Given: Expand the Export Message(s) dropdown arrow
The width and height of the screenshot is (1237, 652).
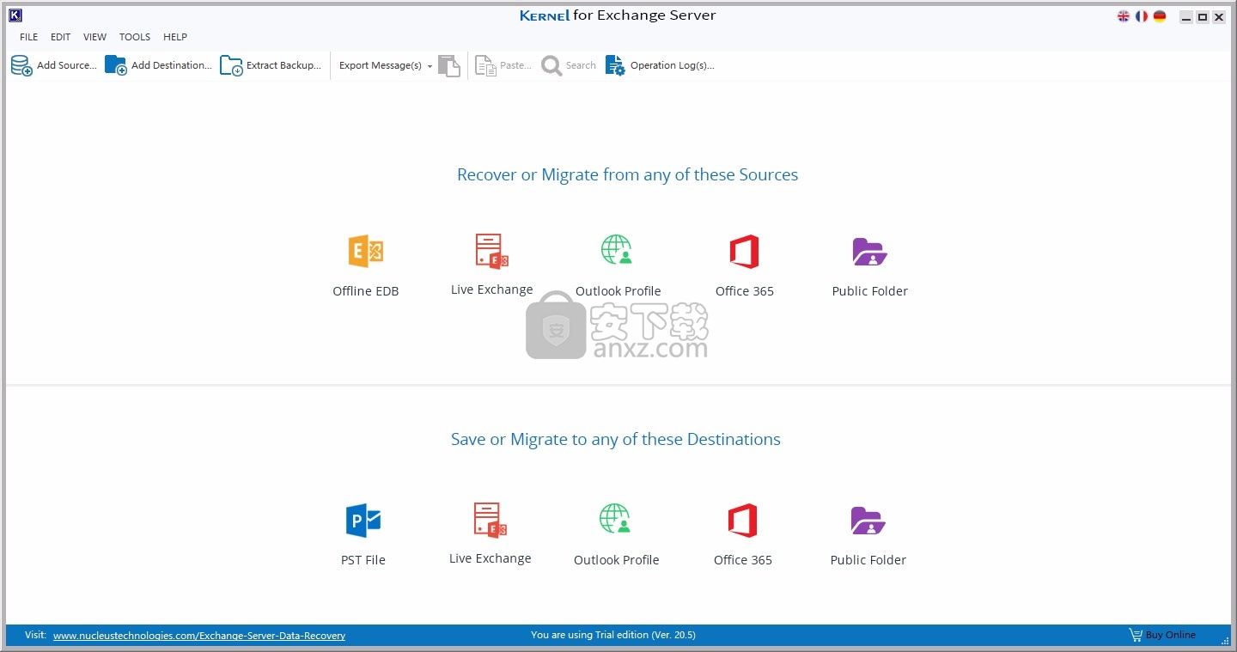Looking at the screenshot, I should pos(430,66).
